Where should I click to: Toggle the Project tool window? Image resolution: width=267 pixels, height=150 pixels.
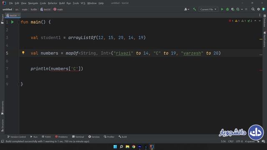point(2,19)
